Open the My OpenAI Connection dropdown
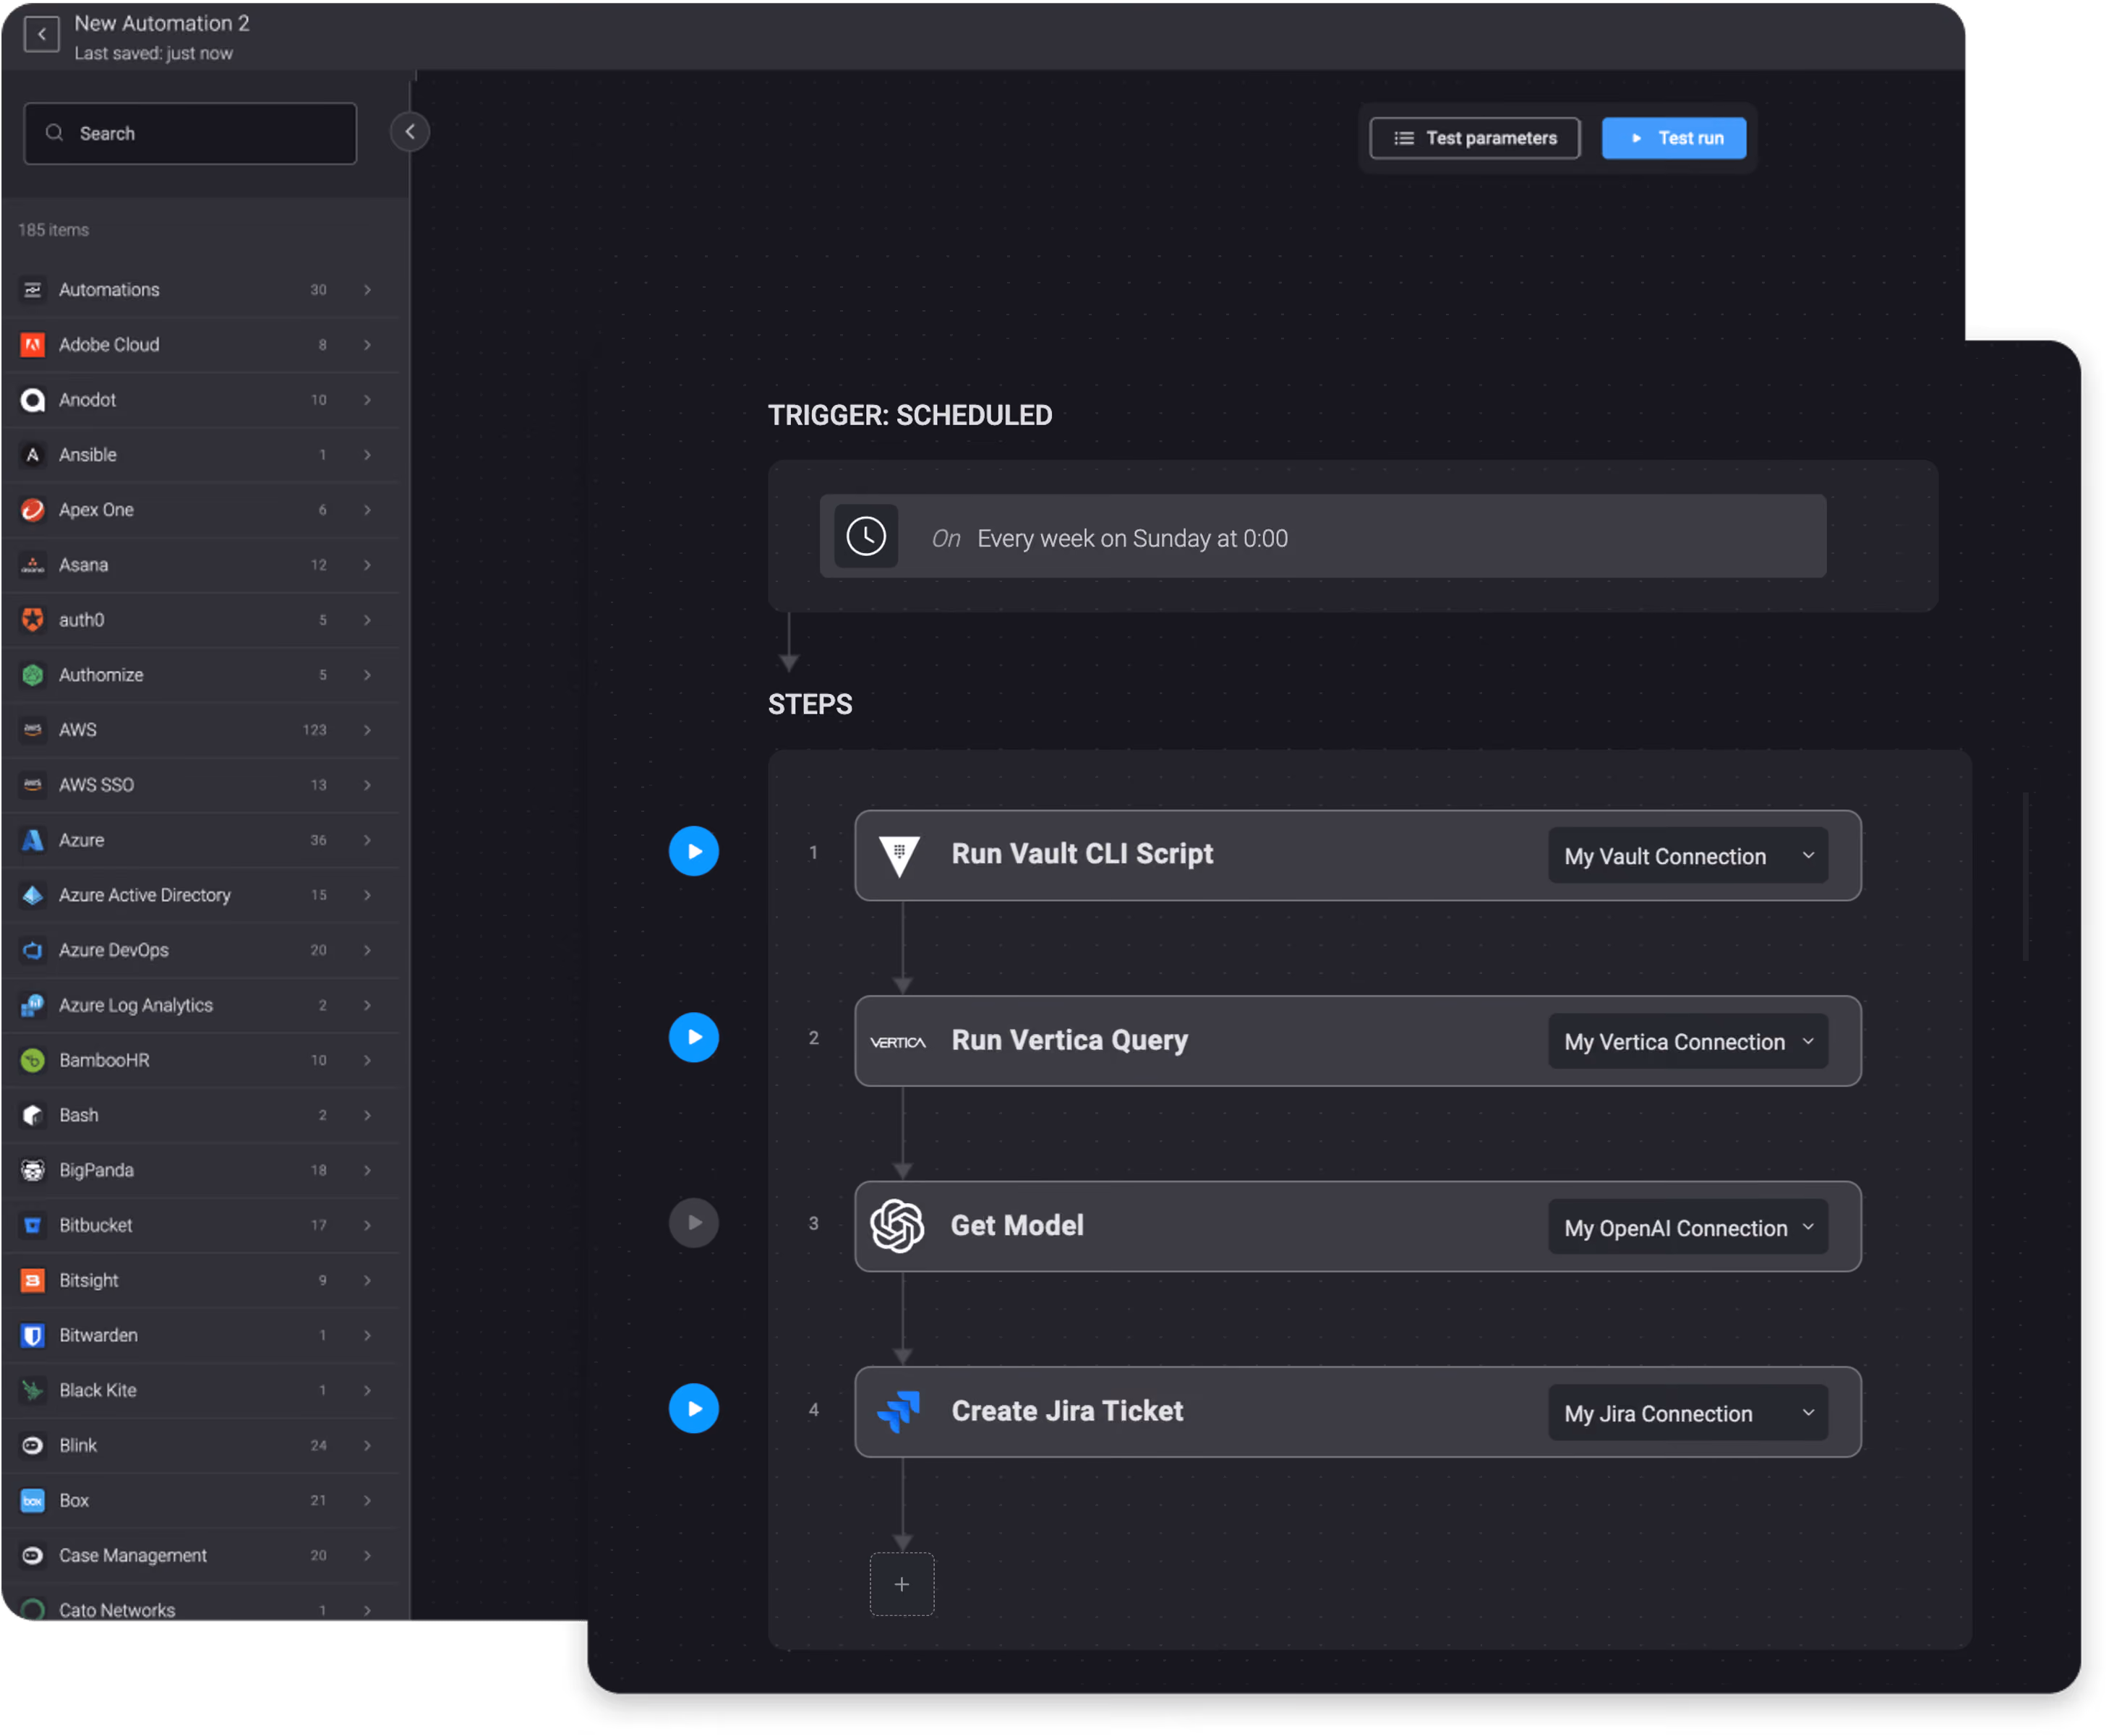 [1688, 1227]
